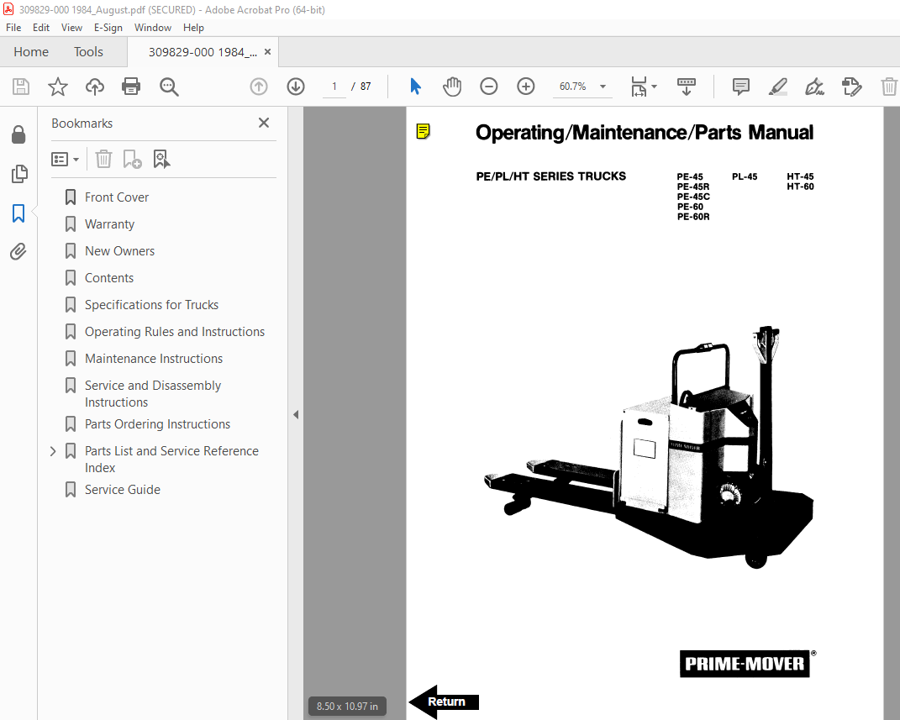Click the upload to cloud icon

95,87
